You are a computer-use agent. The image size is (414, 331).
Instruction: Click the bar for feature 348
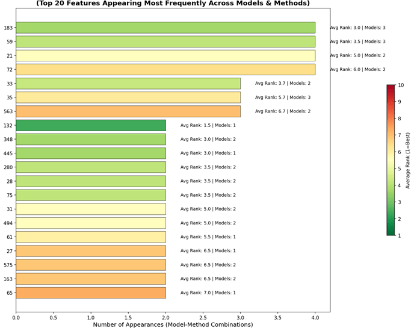pos(91,139)
